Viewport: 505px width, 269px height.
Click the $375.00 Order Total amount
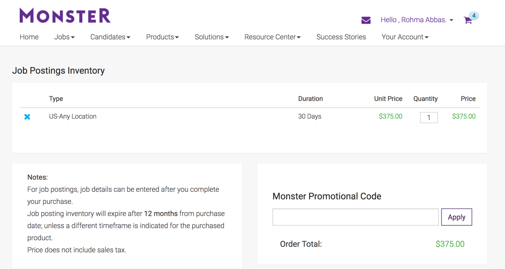[x=450, y=244]
